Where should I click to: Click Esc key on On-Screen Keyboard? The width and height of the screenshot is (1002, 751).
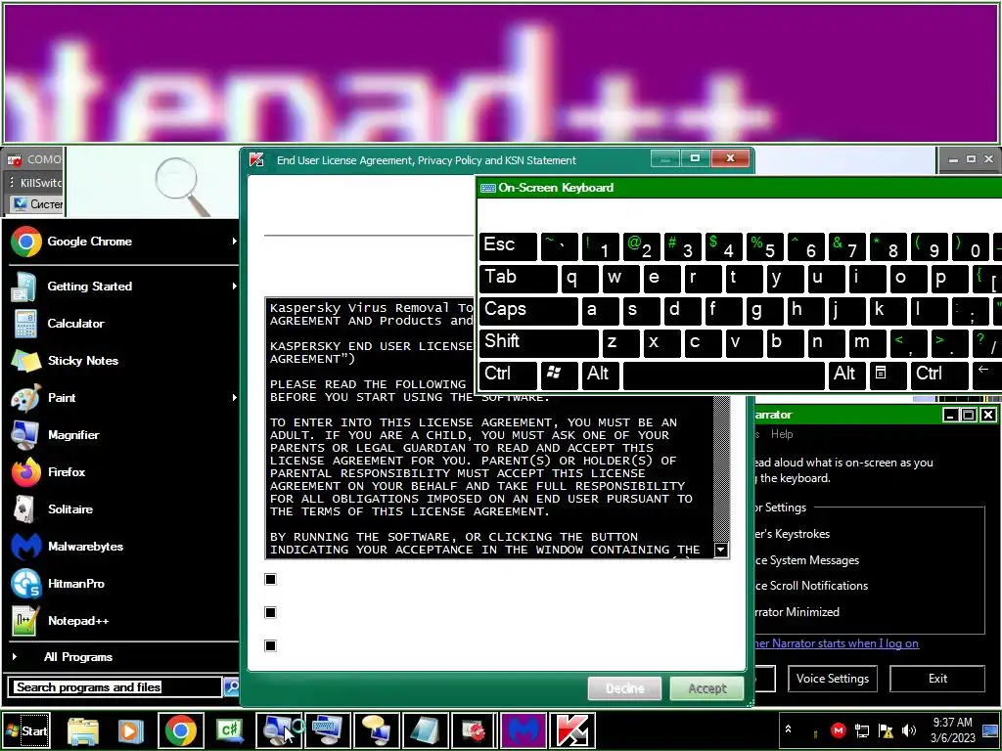pos(508,246)
